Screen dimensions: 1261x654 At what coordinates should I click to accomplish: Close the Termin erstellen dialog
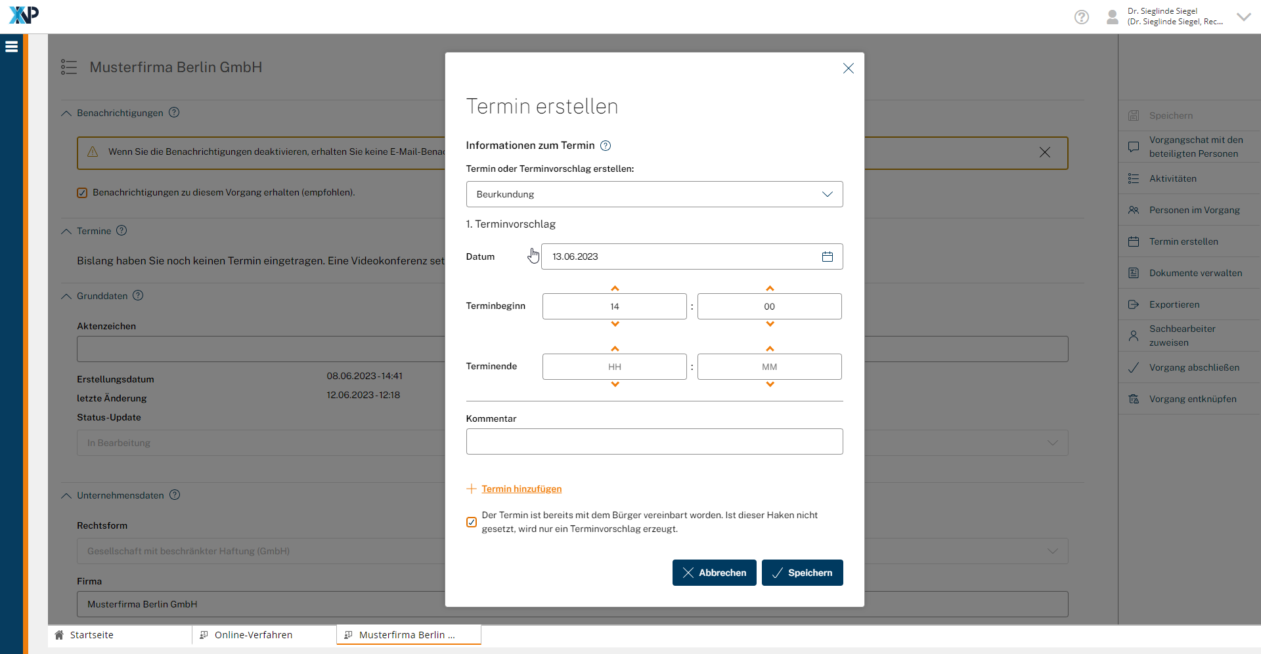(849, 68)
